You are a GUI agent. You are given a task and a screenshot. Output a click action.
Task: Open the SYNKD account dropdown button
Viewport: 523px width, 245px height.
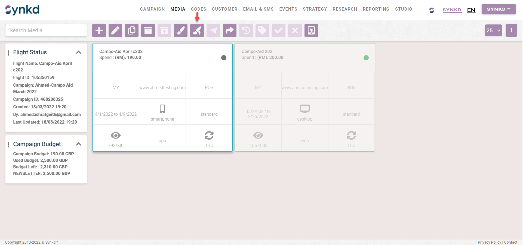(499, 9)
